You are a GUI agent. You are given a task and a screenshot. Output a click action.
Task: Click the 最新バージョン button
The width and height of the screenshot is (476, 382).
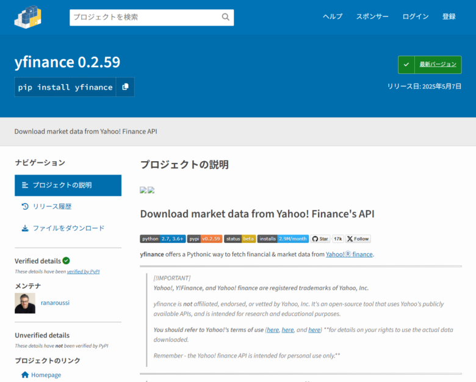(x=430, y=64)
